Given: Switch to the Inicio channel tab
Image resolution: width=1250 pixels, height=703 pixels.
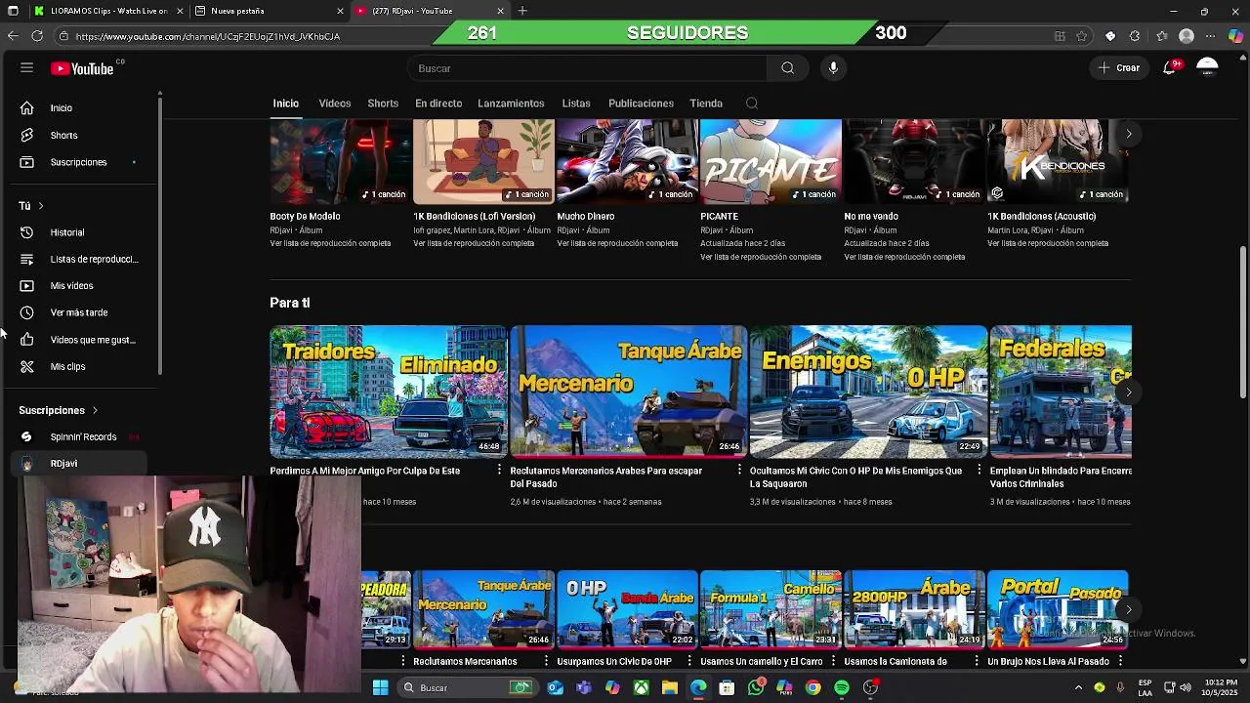Looking at the screenshot, I should tap(286, 103).
